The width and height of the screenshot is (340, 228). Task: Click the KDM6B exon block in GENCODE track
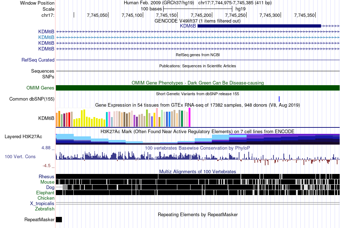259,26
